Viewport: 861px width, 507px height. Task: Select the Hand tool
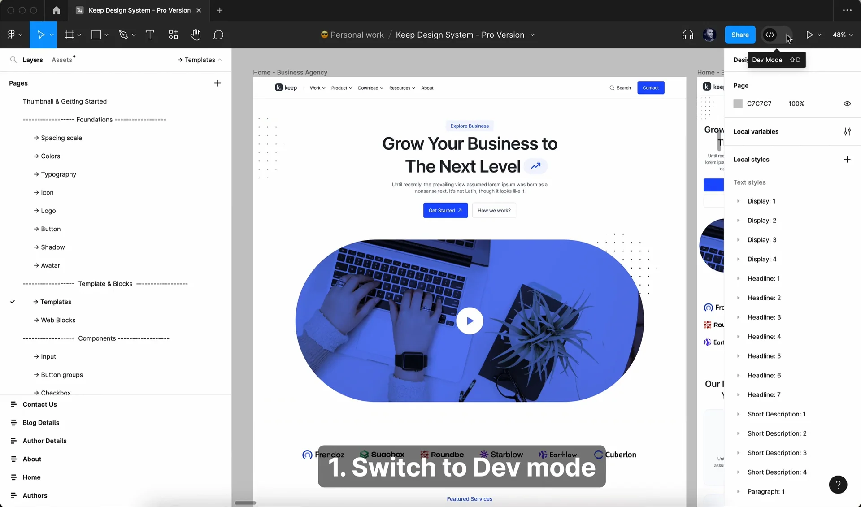196,35
